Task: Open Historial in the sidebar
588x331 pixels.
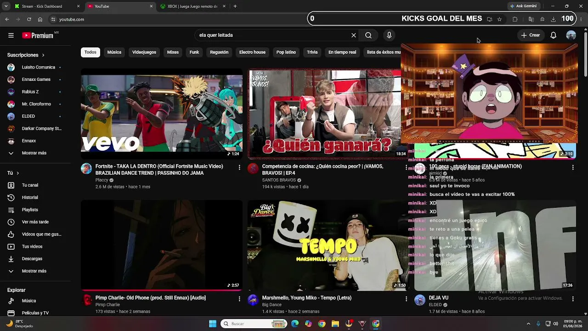Action: click(35, 198)
